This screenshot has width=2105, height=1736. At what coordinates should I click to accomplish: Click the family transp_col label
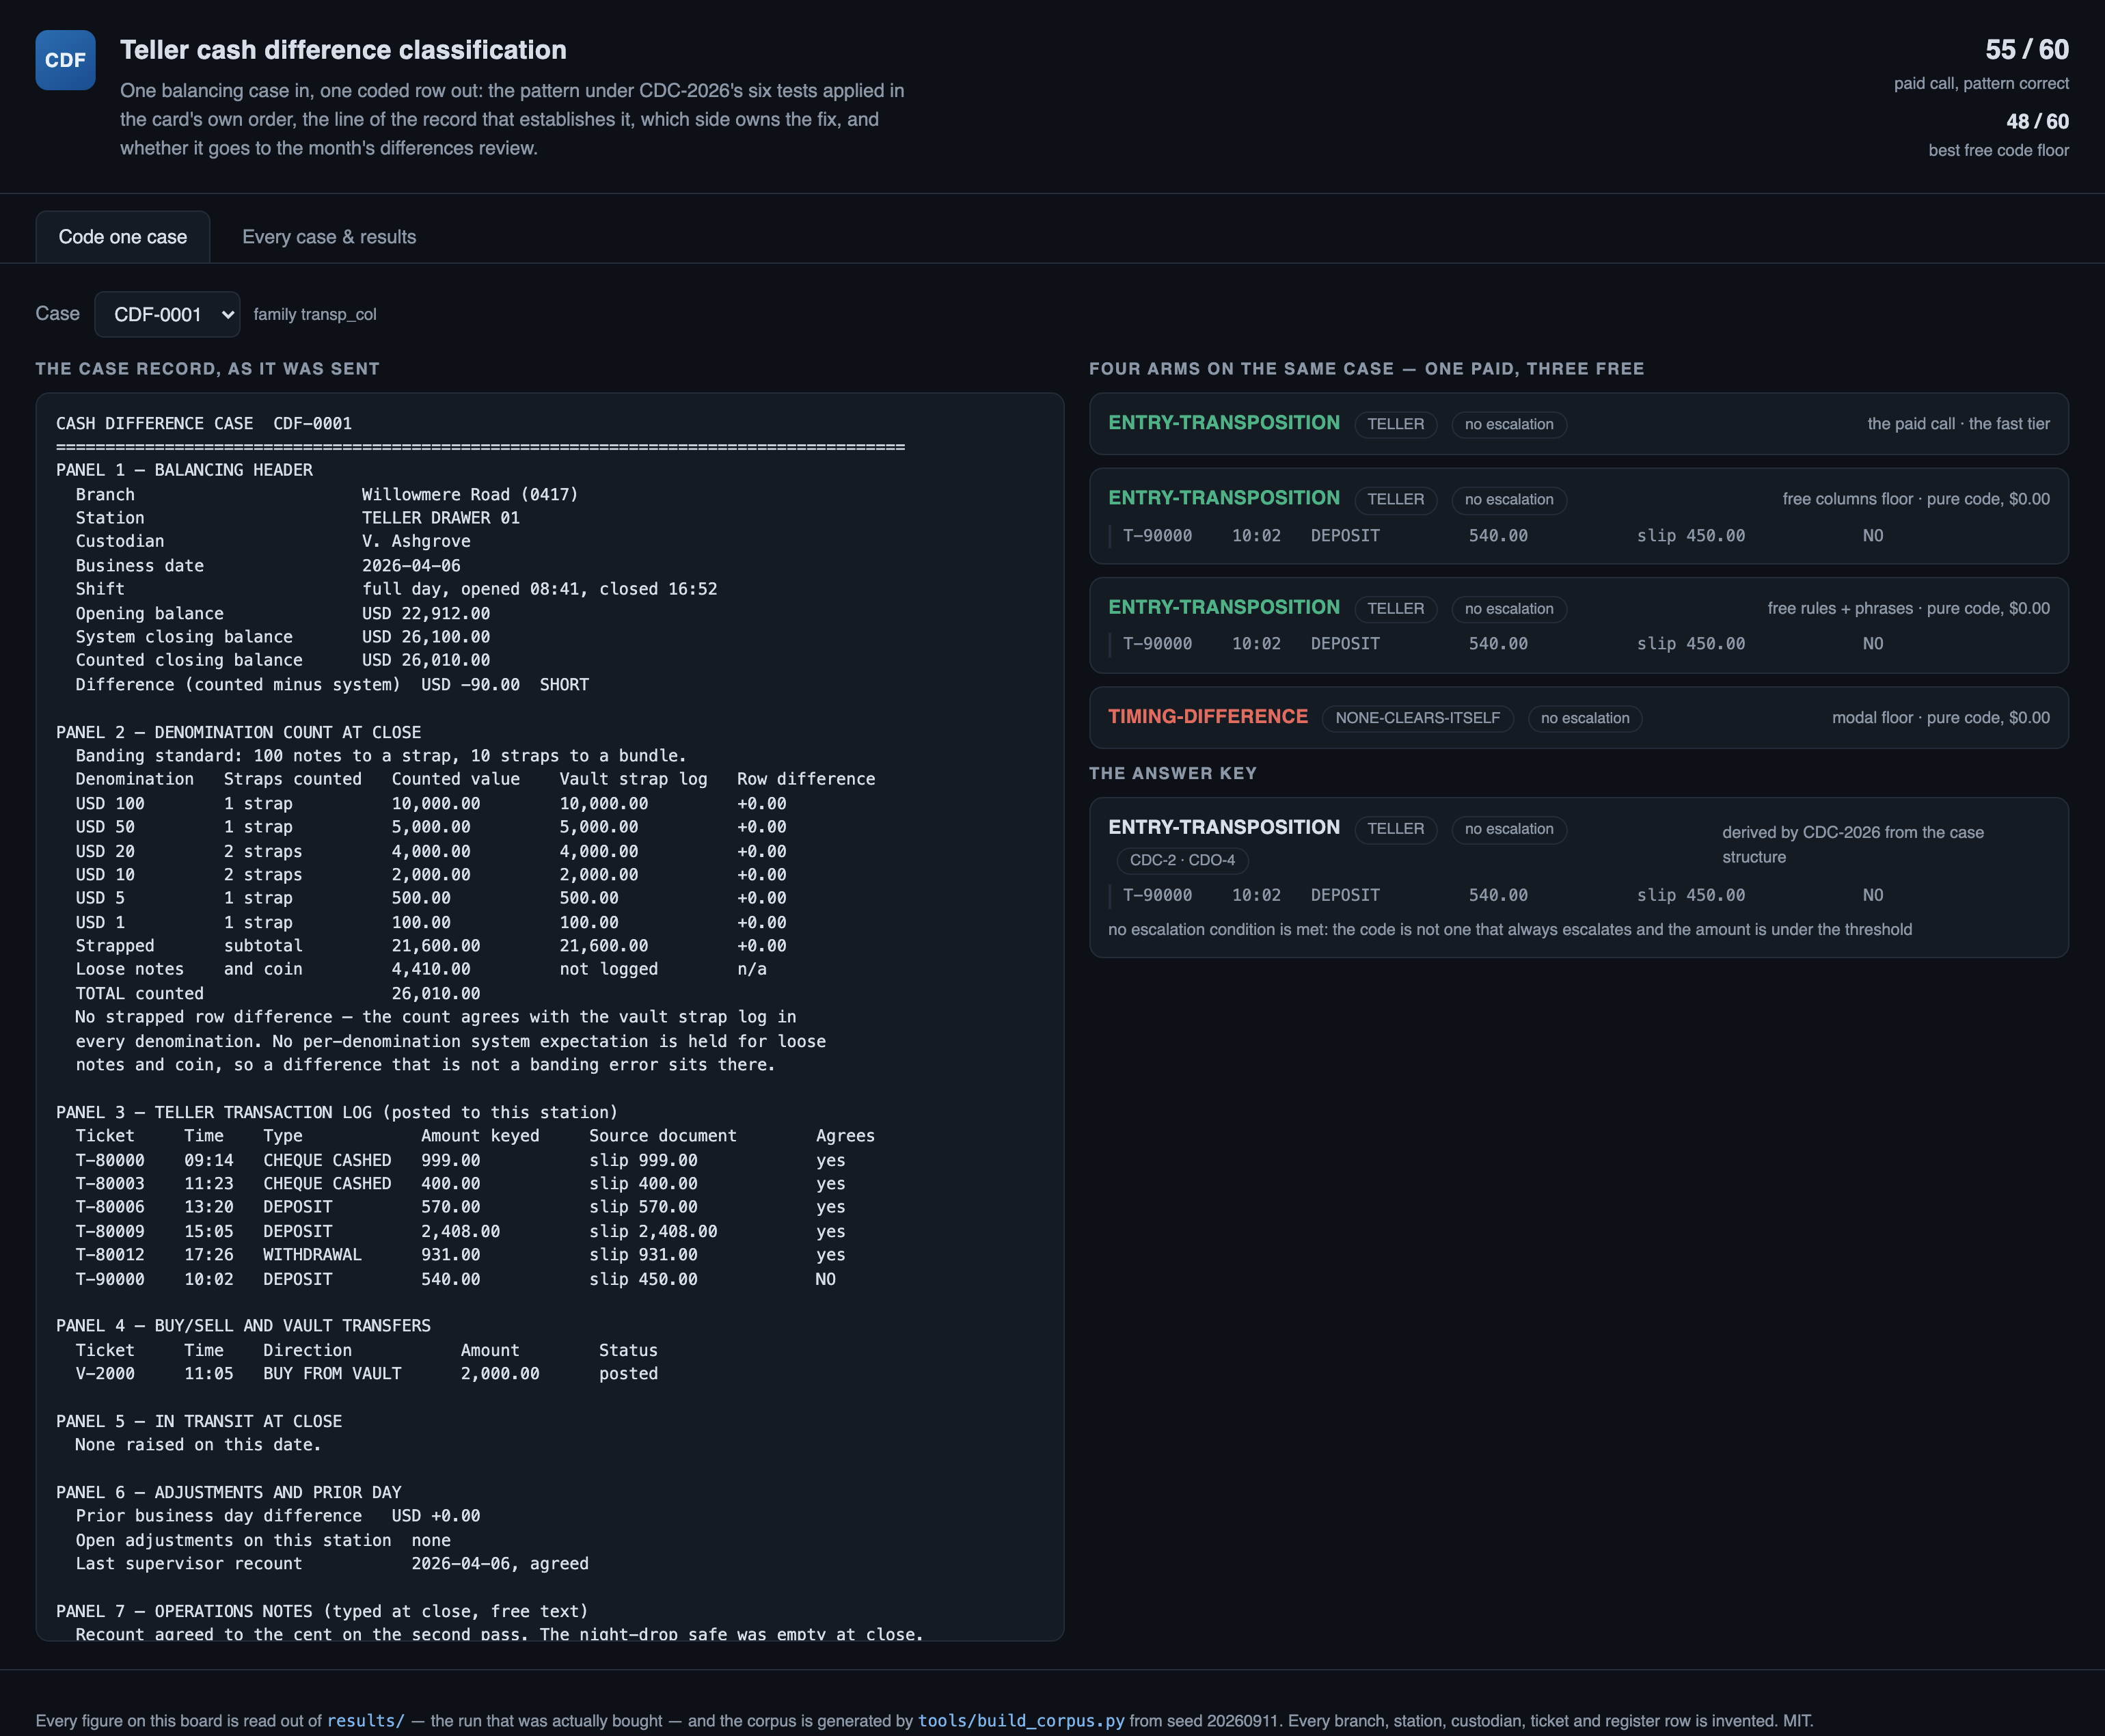[x=315, y=314]
